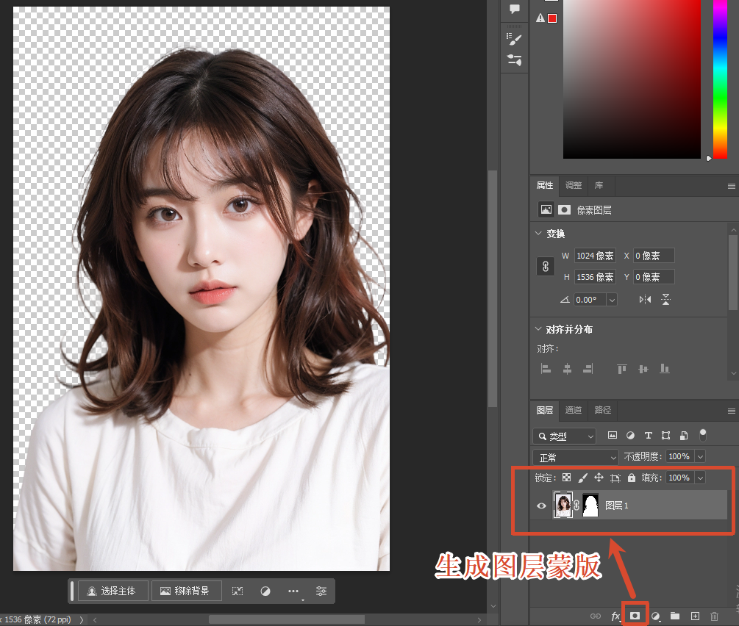Switch to the 调整 adjustments tab

pos(573,185)
